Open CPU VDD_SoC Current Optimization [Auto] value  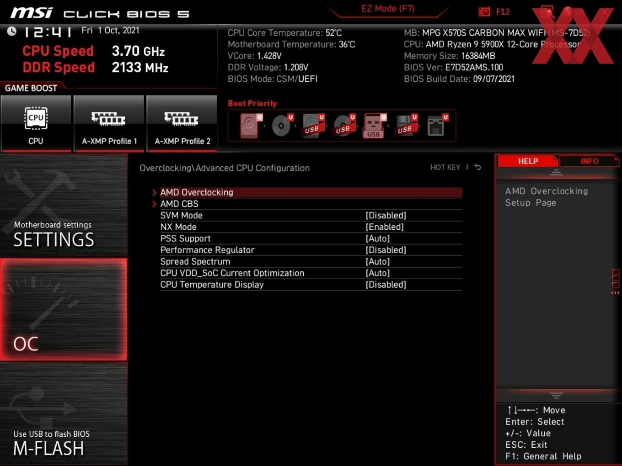tap(377, 273)
